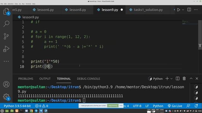Open the Selection menu

tap(10, 4)
